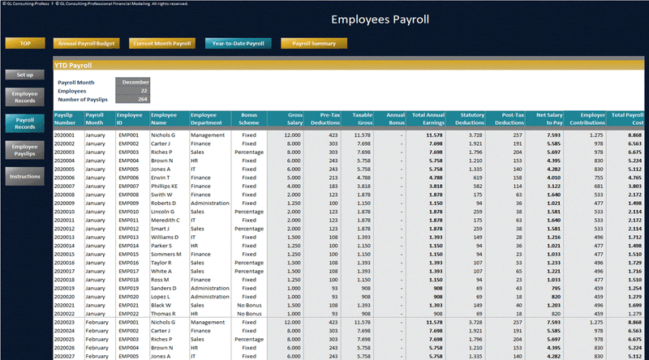Click employee name Erwin T

pos(160,178)
